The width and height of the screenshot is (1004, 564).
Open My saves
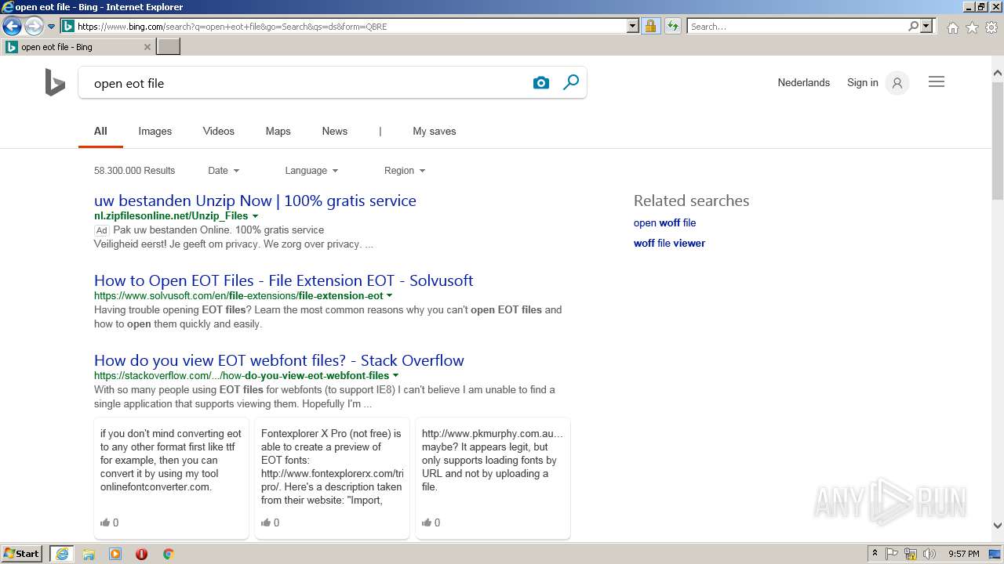[x=435, y=132]
